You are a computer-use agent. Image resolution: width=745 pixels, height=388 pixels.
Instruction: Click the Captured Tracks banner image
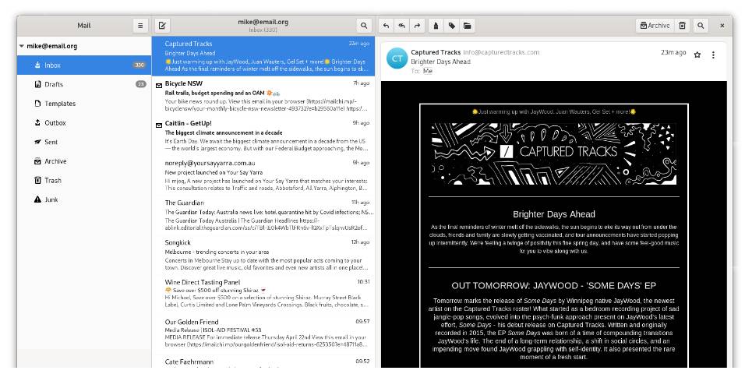point(553,153)
